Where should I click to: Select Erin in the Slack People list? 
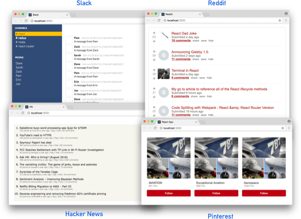[18, 80]
